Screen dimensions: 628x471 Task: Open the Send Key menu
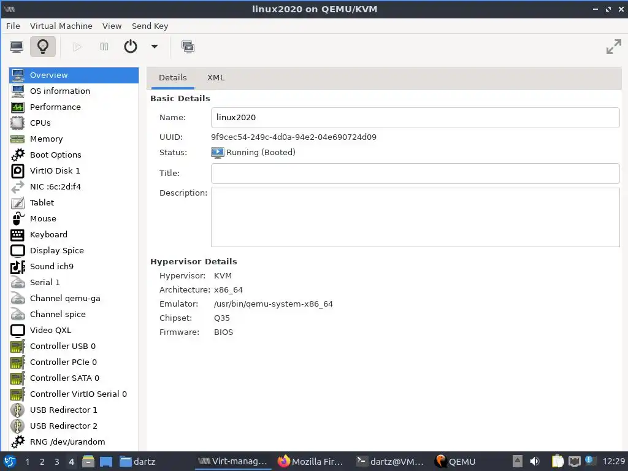pos(150,26)
